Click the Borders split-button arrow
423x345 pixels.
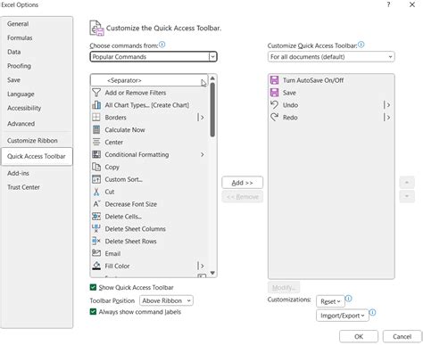click(x=201, y=118)
